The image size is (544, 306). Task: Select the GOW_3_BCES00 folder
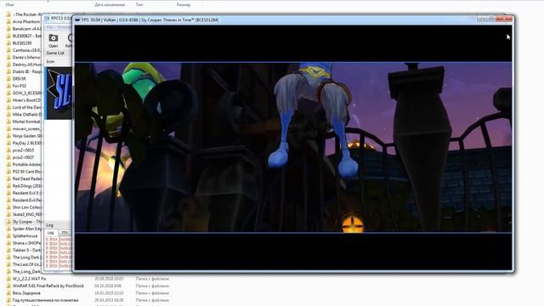pos(26,93)
